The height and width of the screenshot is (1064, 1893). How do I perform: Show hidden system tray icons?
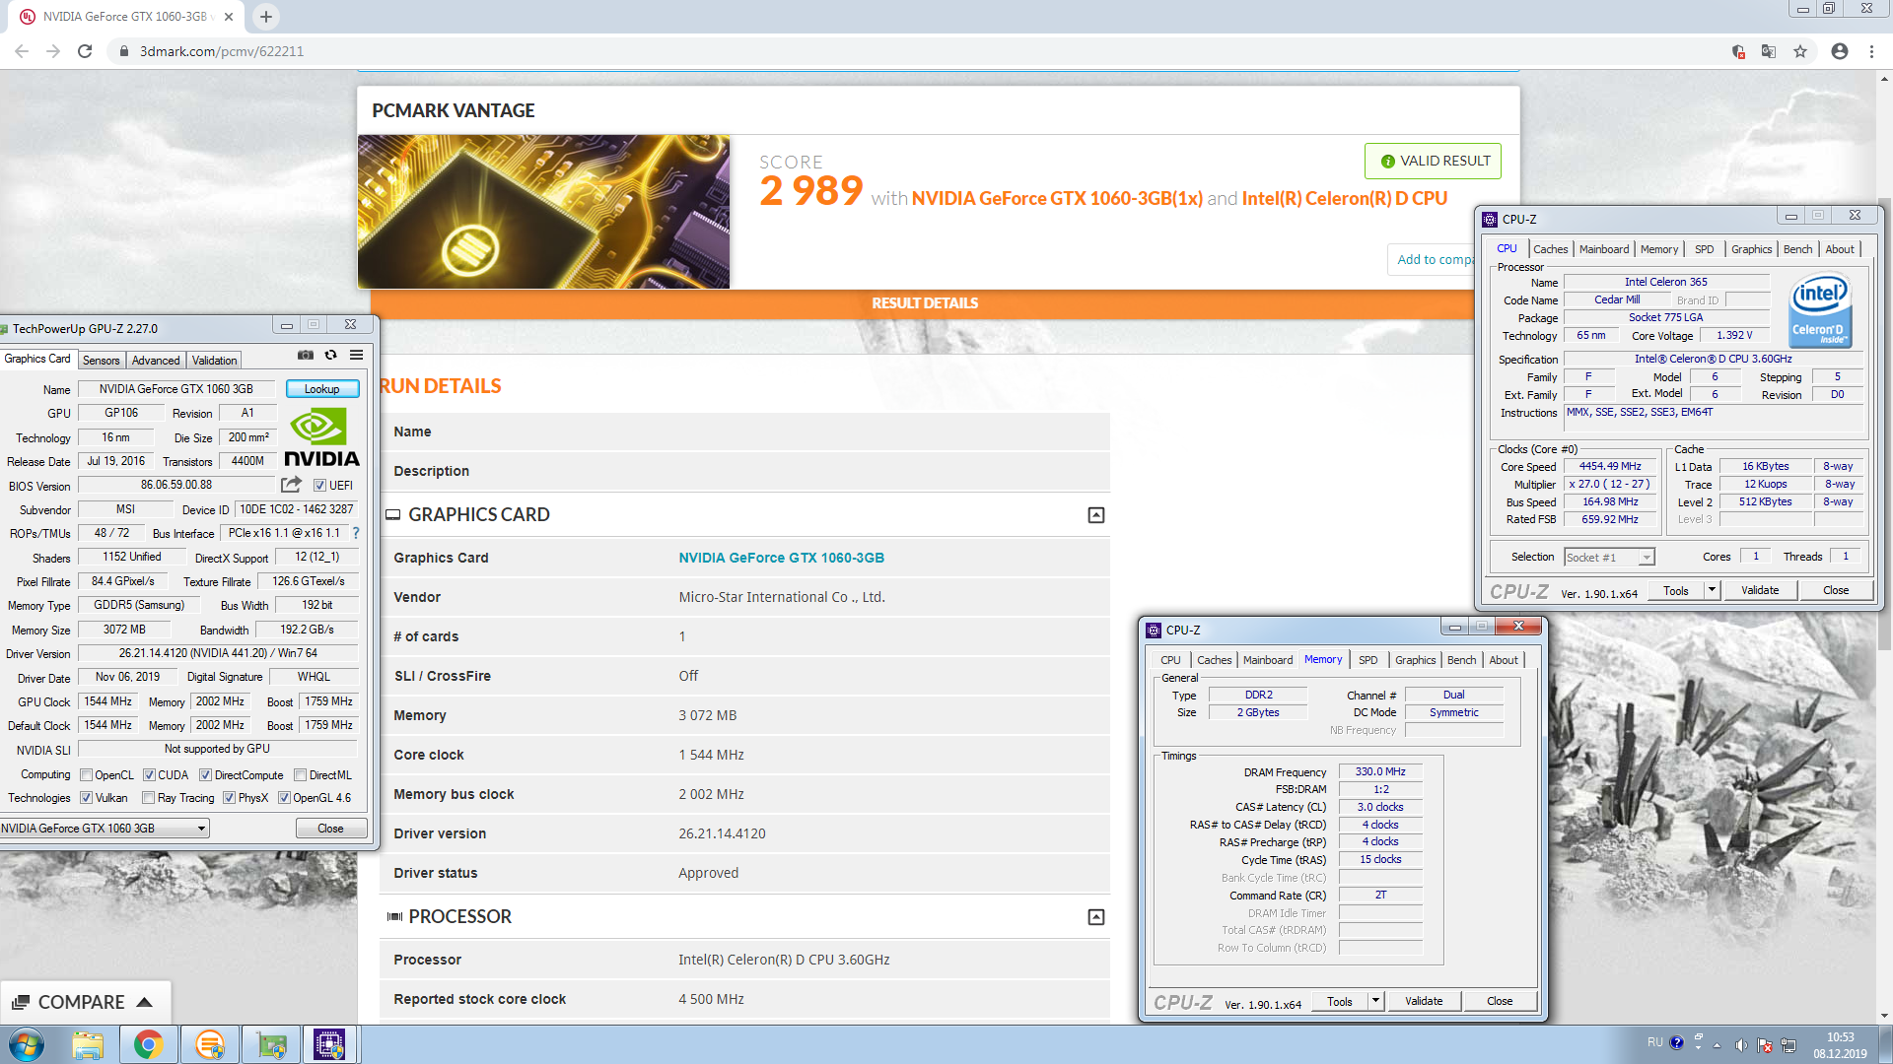point(1717,1044)
